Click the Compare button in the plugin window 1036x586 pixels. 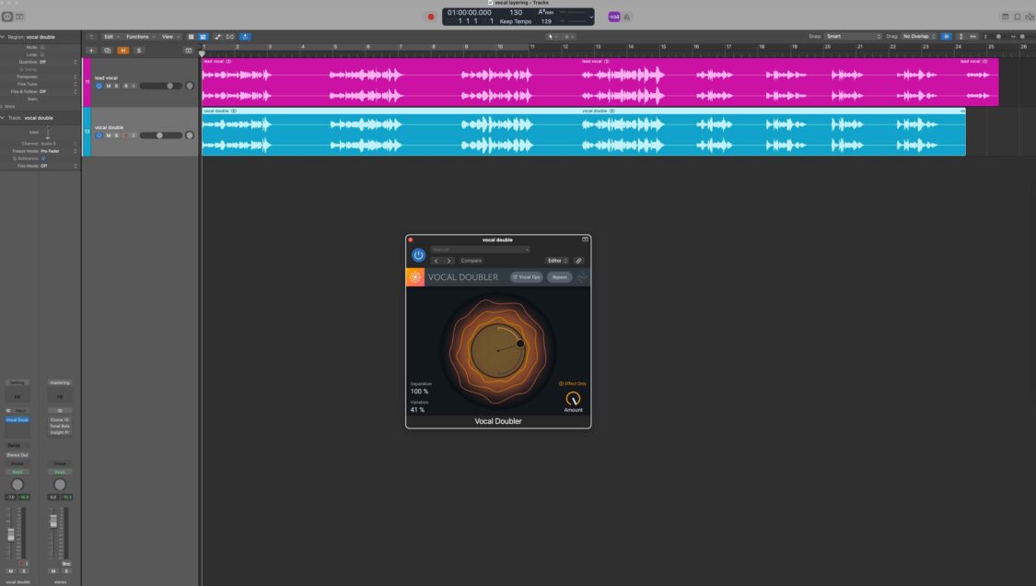(470, 261)
